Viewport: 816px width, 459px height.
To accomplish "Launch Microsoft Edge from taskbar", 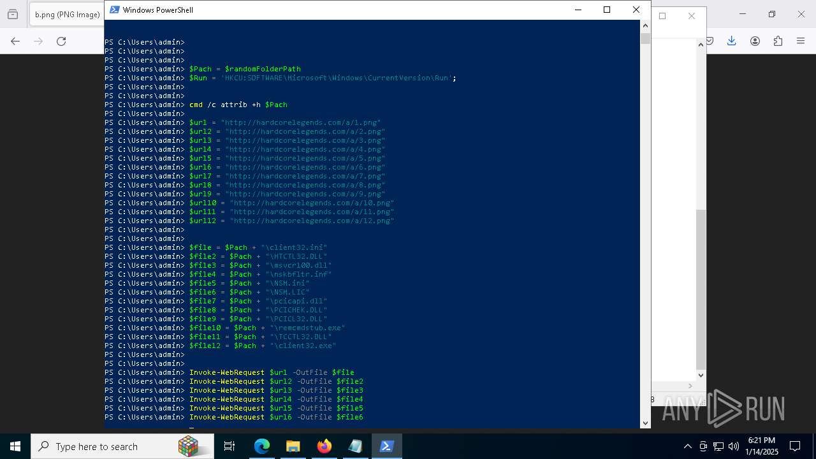I will click(262, 446).
